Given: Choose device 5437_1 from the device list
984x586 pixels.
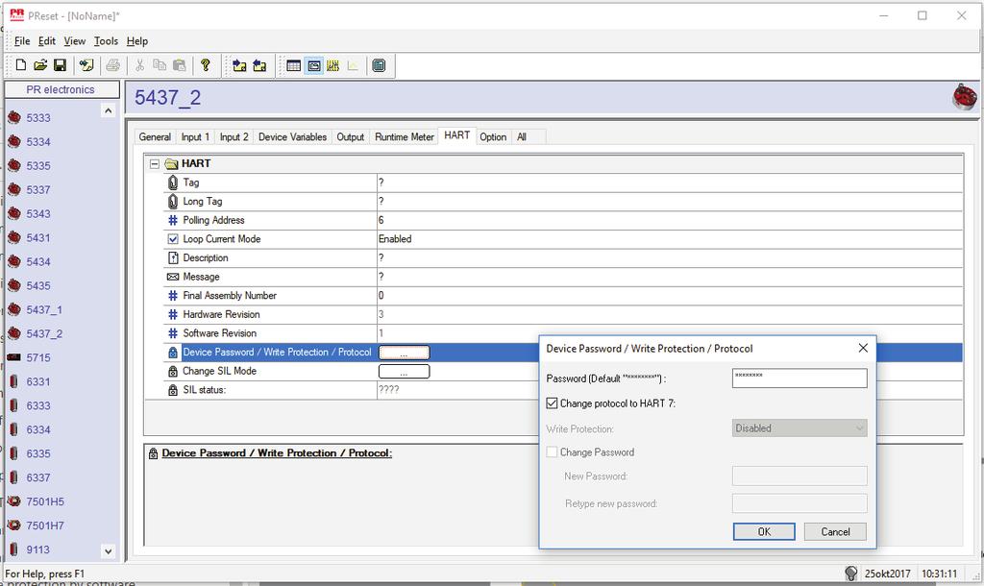Looking at the screenshot, I should [x=44, y=310].
